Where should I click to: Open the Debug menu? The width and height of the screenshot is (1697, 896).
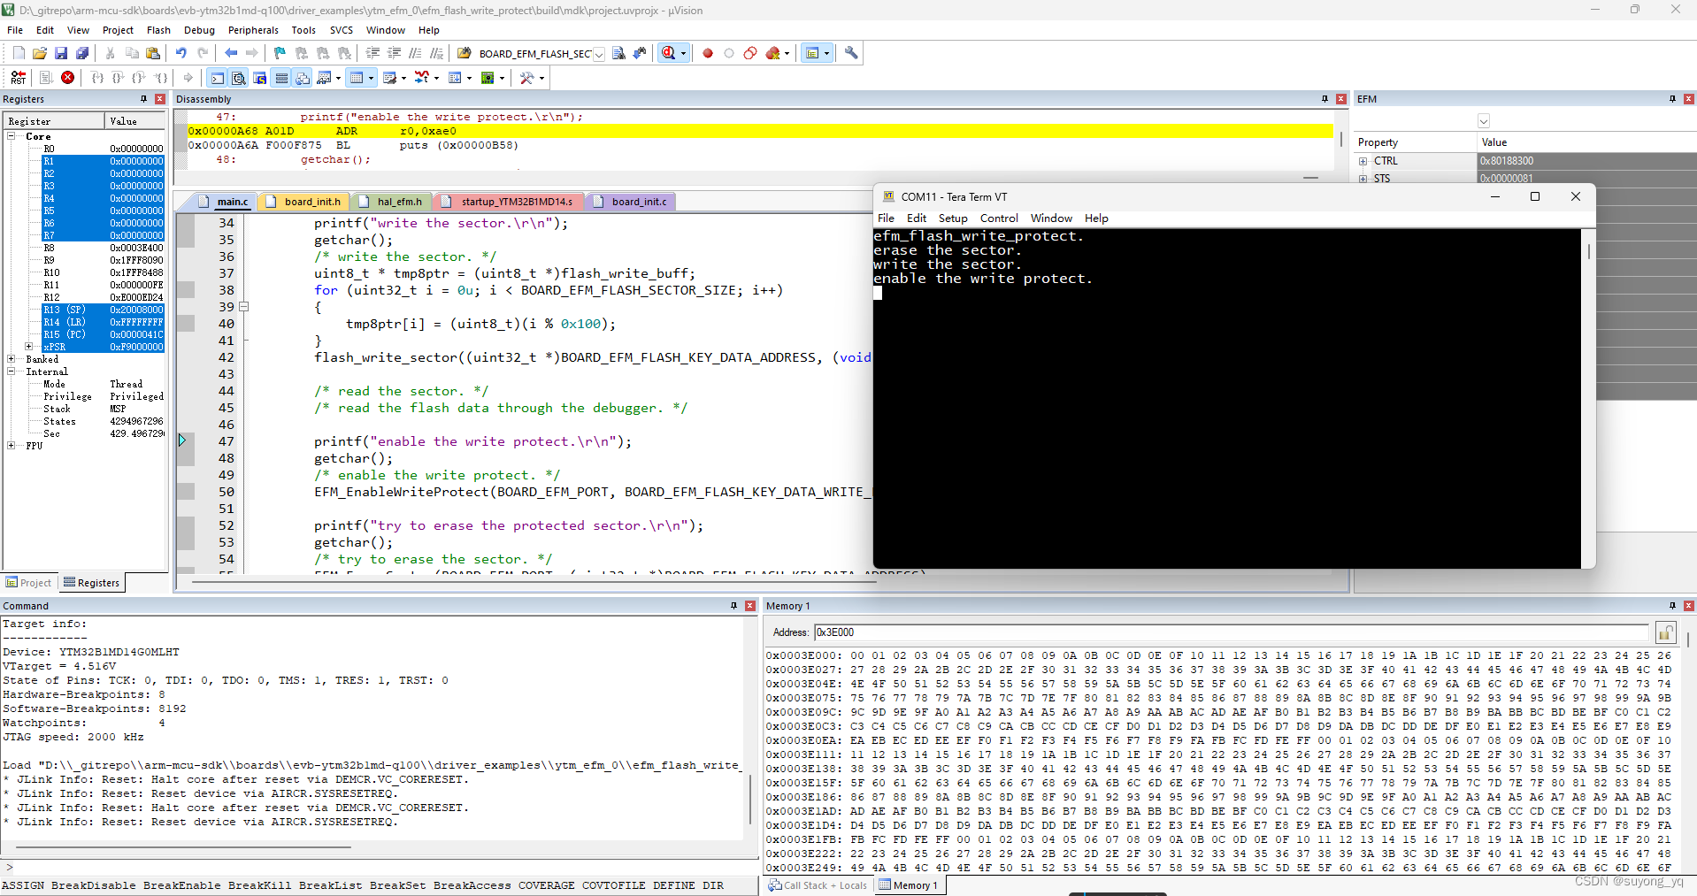[199, 30]
